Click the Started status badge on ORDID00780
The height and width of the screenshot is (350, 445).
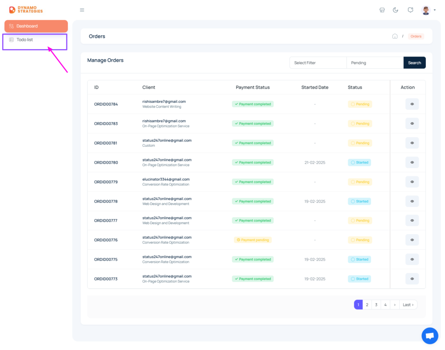click(x=359, y=162)
